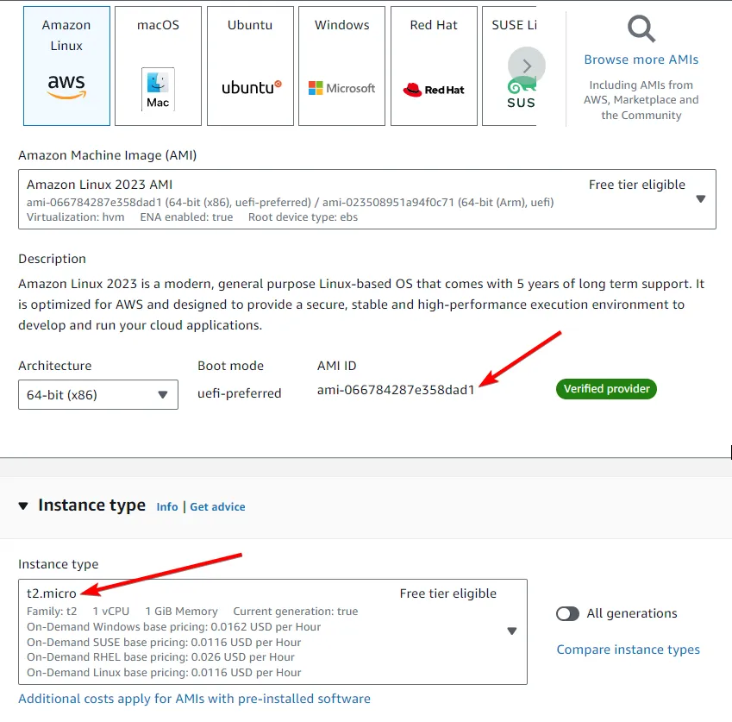Click the Compare instance types link
The width and height of the screenshot is (732, 722).
[628, 650]
